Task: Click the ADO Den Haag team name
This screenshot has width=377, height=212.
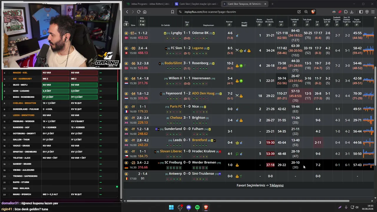Action: (203, 93)
